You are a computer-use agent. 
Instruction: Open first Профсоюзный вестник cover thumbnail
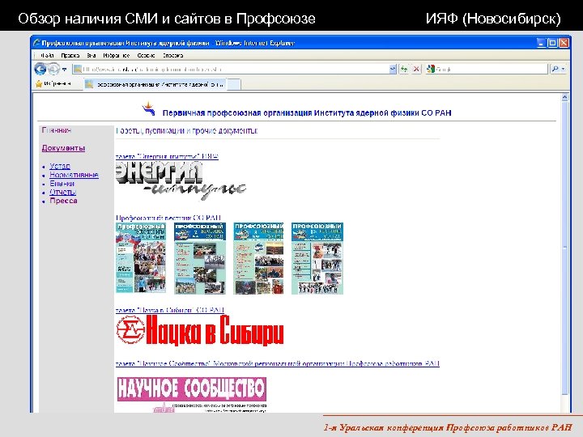tap(141, 258)
